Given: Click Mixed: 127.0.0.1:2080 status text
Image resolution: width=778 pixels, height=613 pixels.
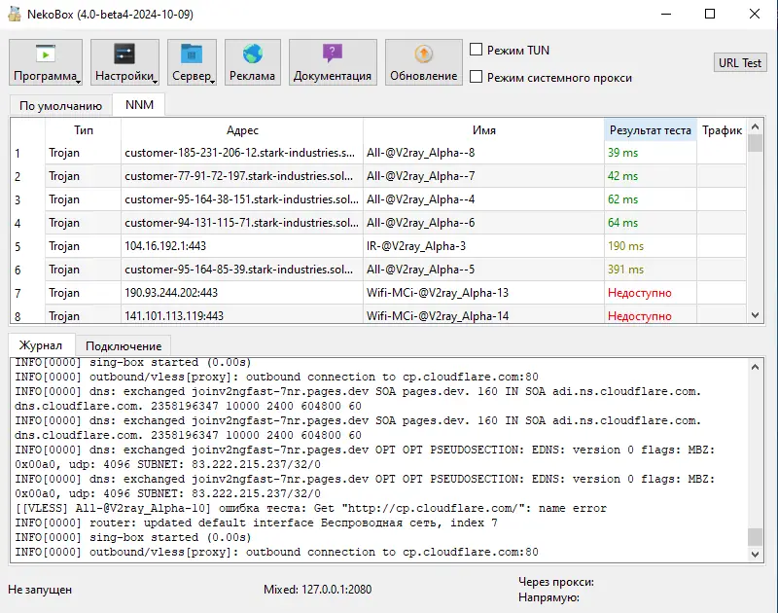Looking at the screenshot, I should point(318,590).
